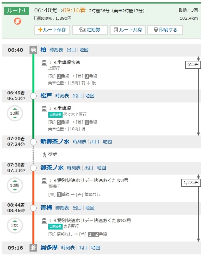This screenshot has width=202, height=257.
Task: Click the 615円 fare box
Action: [192, 65]
